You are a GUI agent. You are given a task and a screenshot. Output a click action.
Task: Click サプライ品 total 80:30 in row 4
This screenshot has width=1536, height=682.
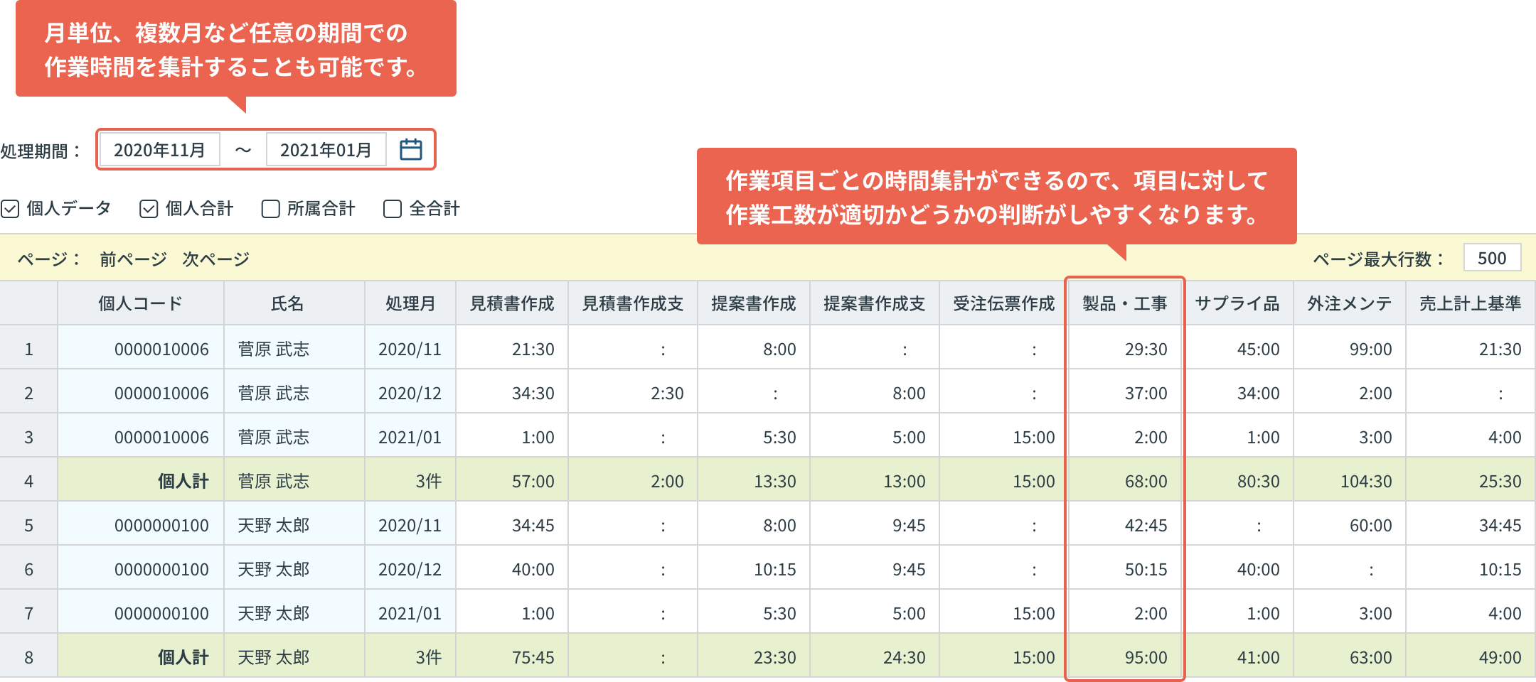click(1258, 481)
